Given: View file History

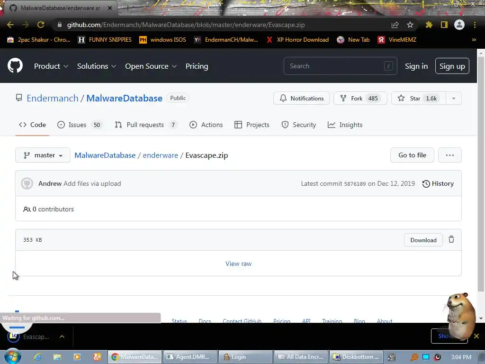Looking at the screenshot, I should [x=438, y=183].
